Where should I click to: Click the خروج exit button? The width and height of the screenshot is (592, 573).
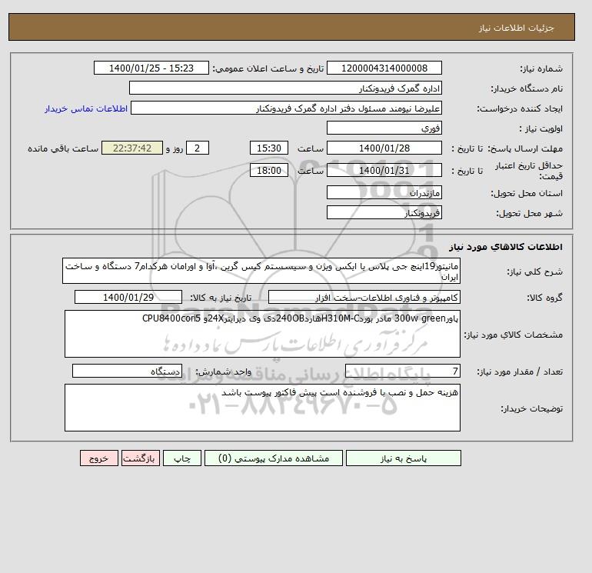[x=99, y=458]
